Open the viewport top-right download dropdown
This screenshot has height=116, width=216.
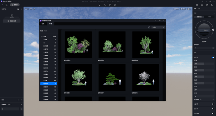(189, 9)
